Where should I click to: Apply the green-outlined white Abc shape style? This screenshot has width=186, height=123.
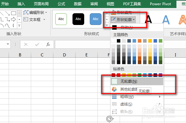[x=61, y=19]
